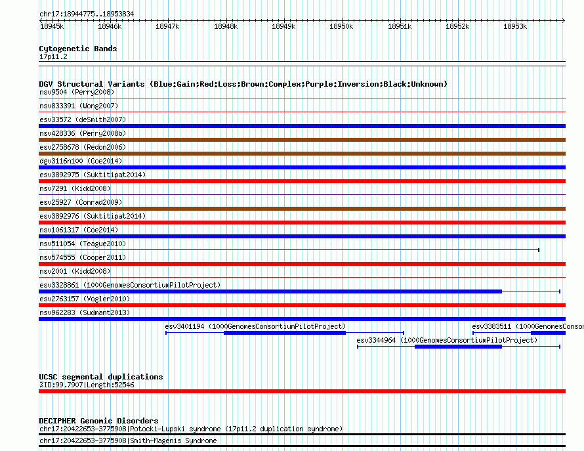Click the chr17:18944775..18953834 coordinate label
This screenshot has height=451, width=584.
pyautogui.click(x=87, y=14)
